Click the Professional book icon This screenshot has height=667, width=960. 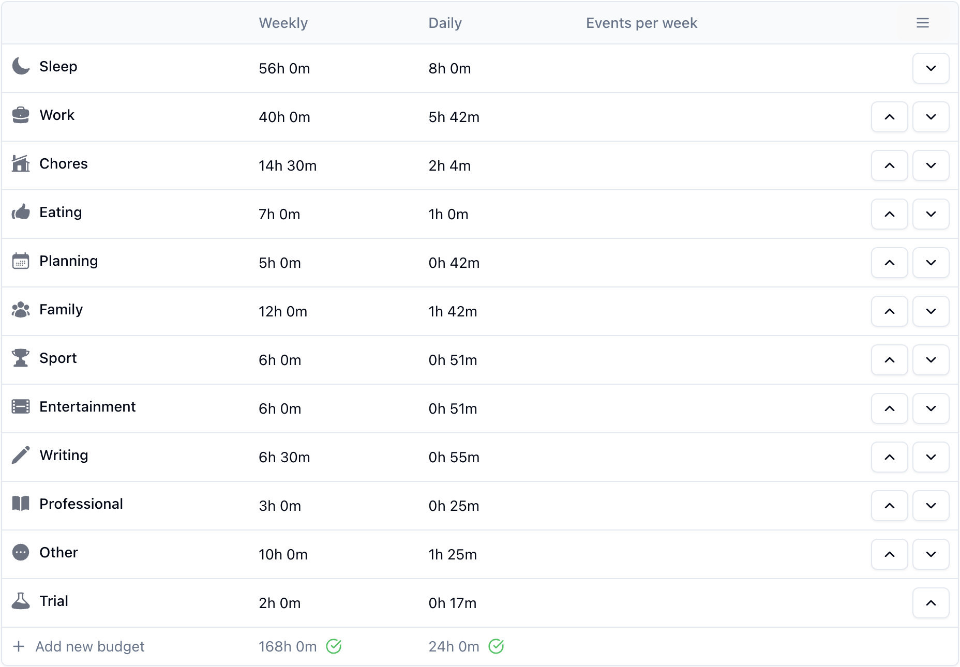[x=20, y=504]
